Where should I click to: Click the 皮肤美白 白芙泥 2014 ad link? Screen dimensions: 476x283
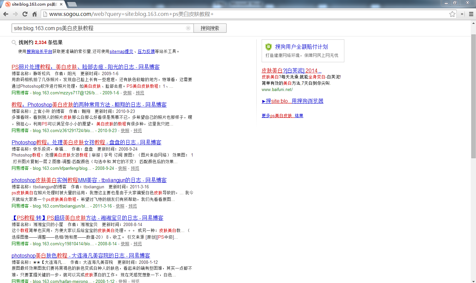coord(291,71)
